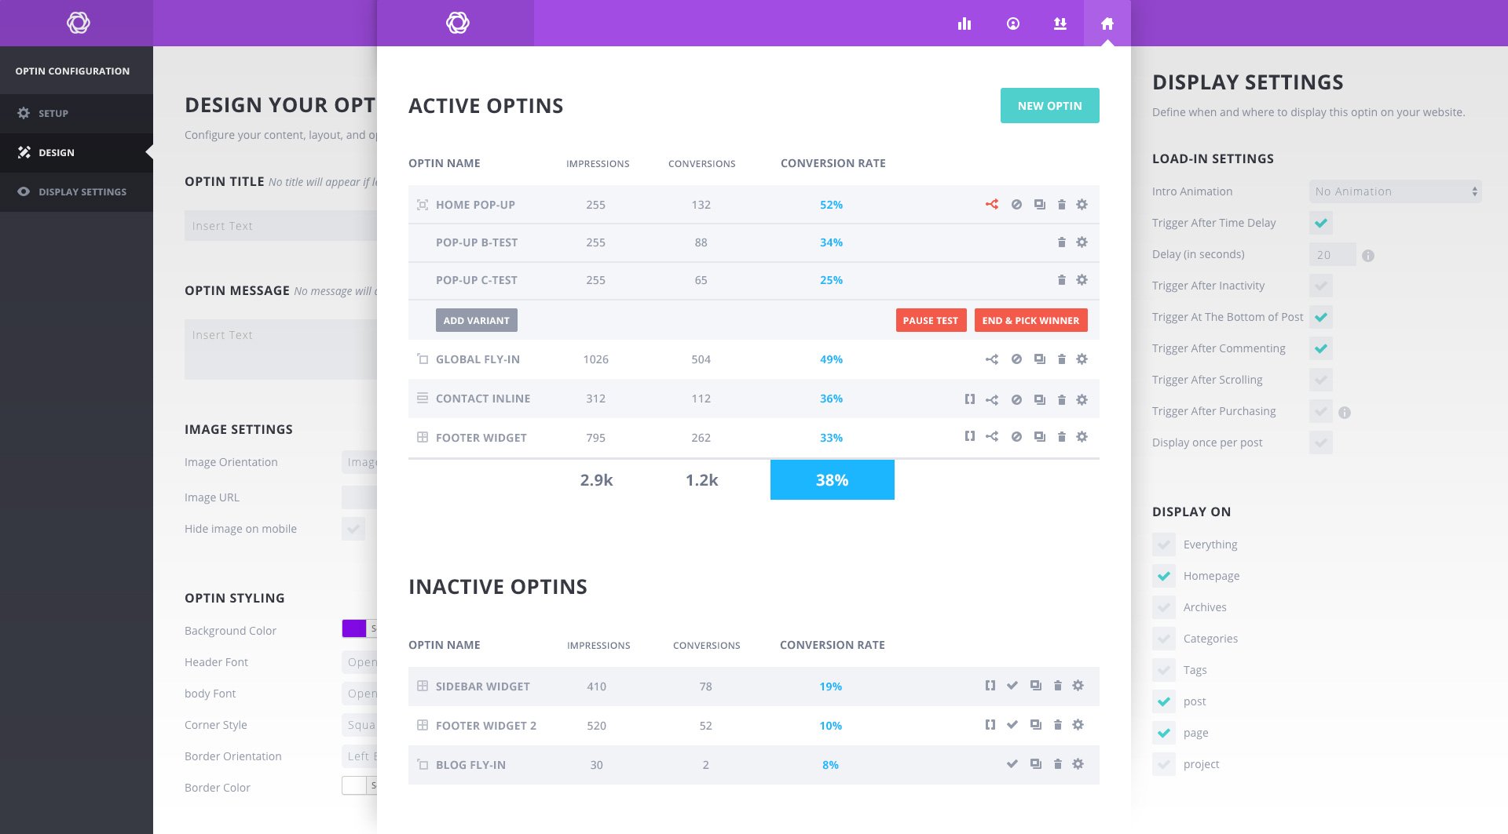Open the accounts icon in header
Image resolution: width=1508 pixels, height=834 pixels.
coord(1013,24)
